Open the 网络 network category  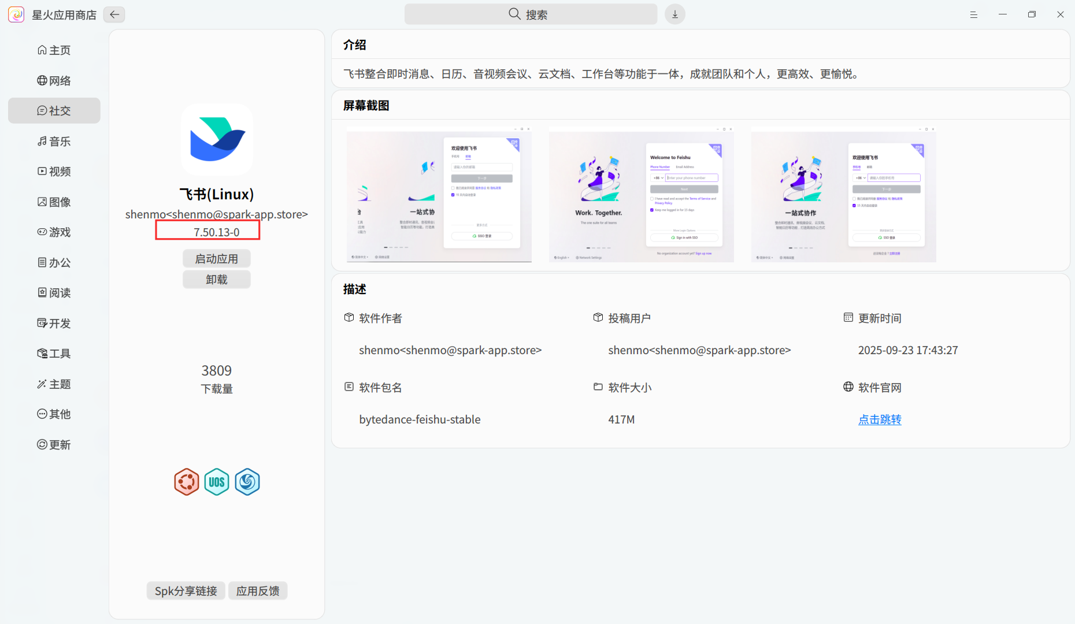[x=54, y=80]
